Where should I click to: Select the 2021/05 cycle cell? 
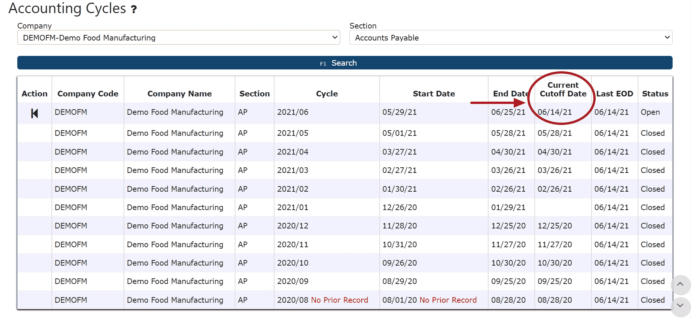pyautogui.click(x=293, y=133)
